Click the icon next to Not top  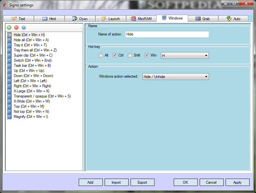point(10,112)
